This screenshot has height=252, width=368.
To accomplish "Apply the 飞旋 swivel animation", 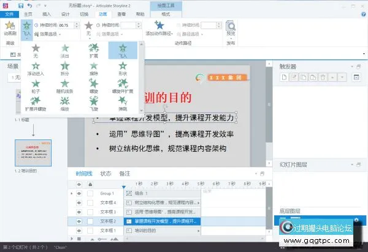I will click(x=94, y=104).
